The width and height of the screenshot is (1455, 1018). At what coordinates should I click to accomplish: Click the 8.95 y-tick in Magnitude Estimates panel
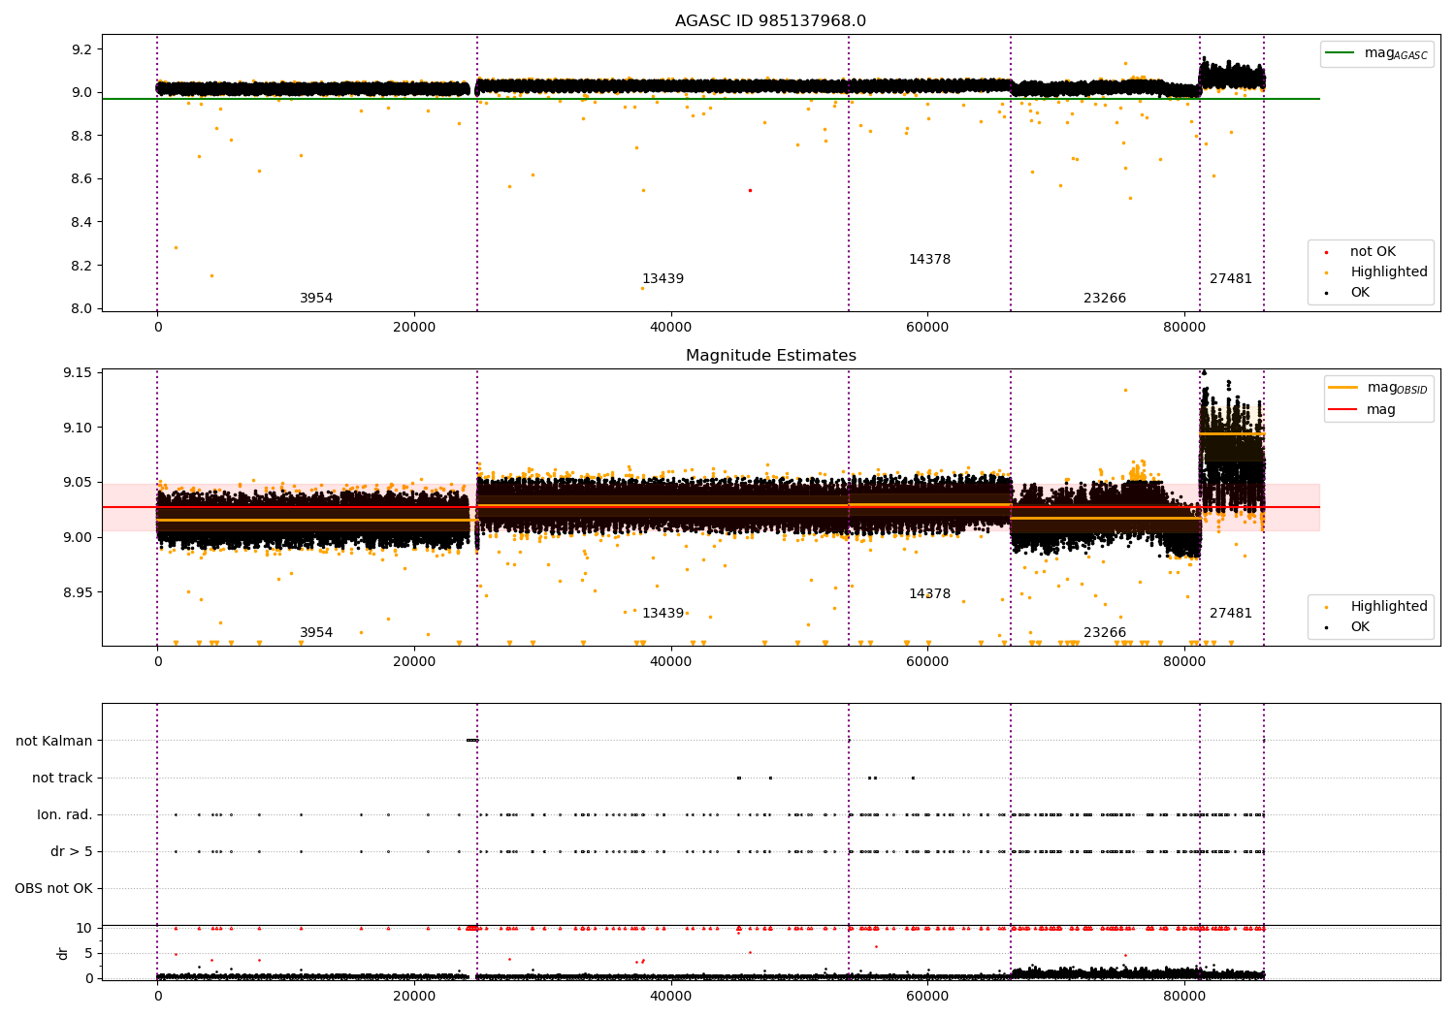click(x=79, y=592)
